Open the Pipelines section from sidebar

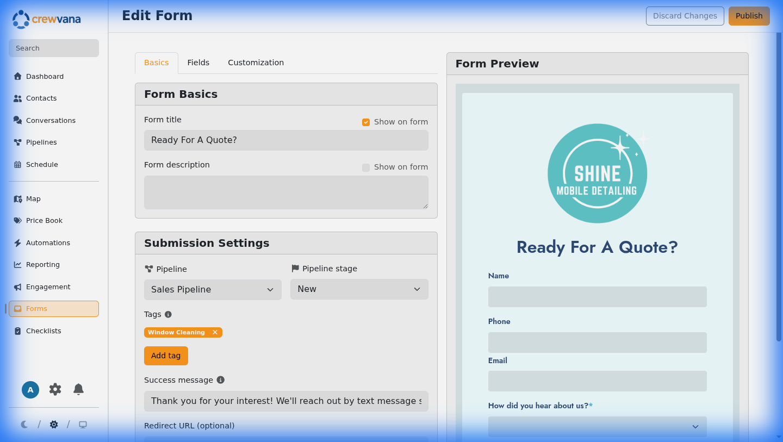tap(41, 142)
